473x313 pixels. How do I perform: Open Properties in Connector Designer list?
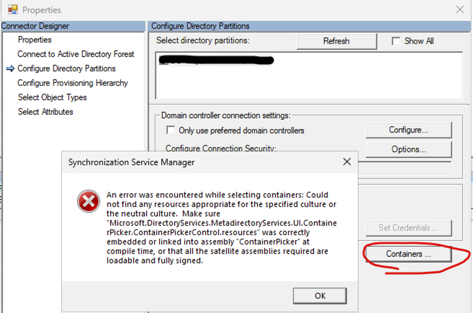point(35,40)
